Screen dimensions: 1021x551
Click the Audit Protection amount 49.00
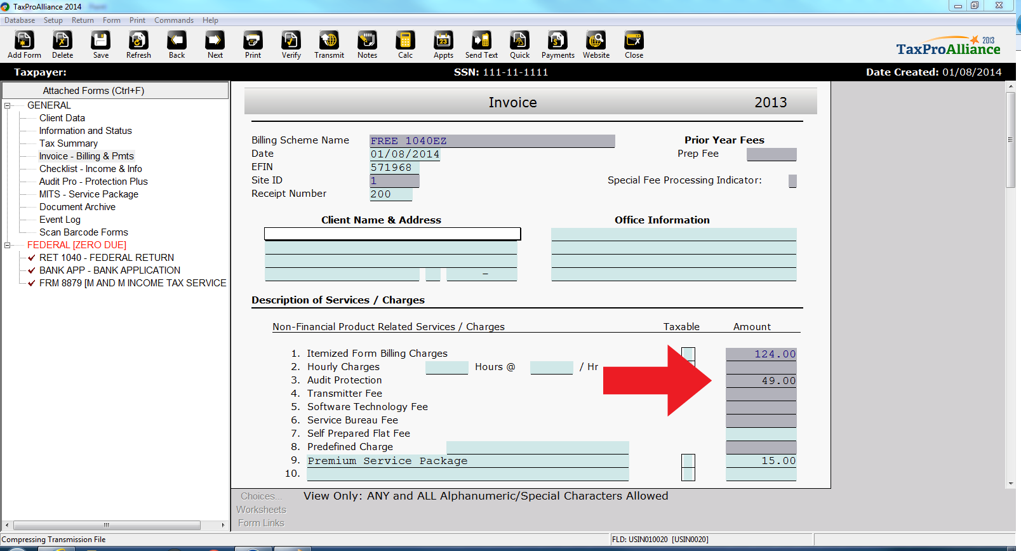761,381
